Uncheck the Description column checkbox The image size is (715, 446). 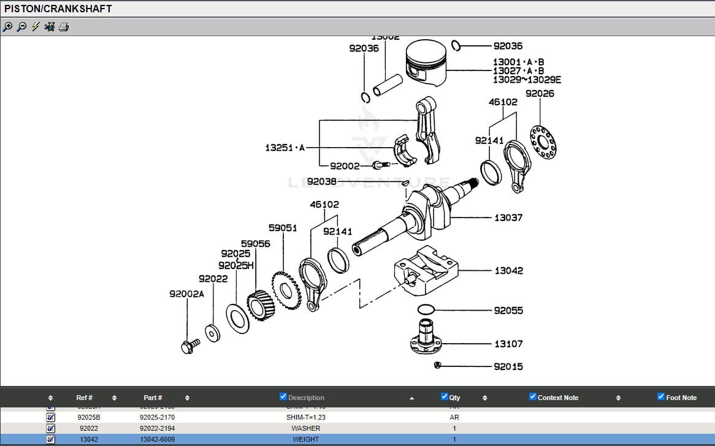(x=283, y=397)
